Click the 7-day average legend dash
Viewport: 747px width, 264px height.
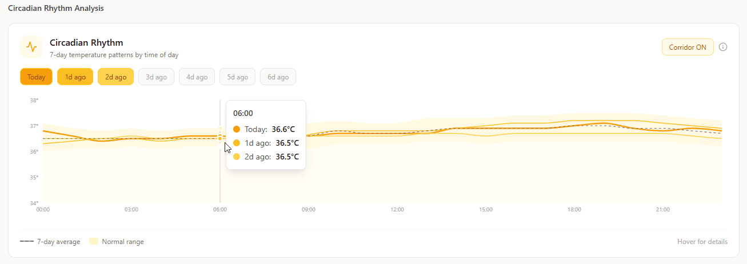[26, 242]
